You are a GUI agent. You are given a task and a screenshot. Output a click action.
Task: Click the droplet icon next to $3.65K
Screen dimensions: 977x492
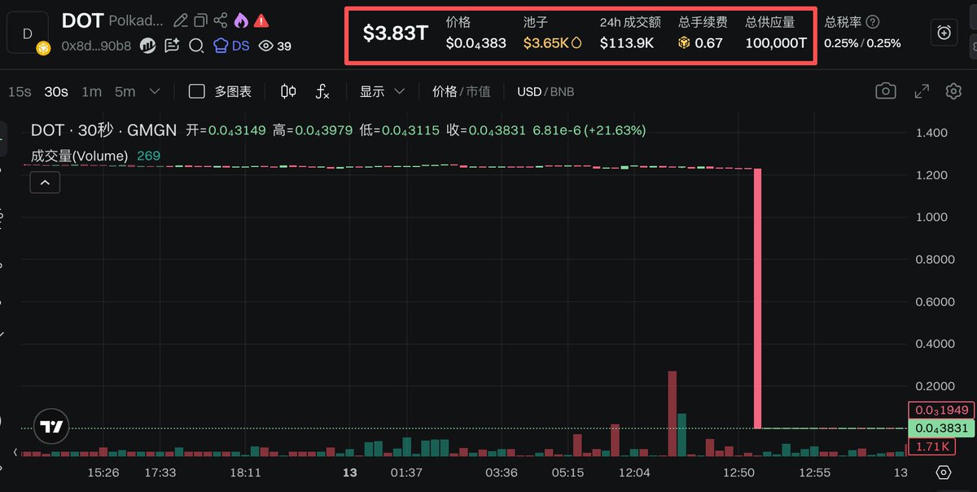click(x=577, y=42)
